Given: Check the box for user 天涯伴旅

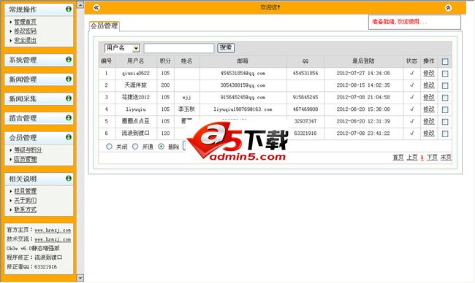Looking at the screenshot, I should [x=445, y=85].
